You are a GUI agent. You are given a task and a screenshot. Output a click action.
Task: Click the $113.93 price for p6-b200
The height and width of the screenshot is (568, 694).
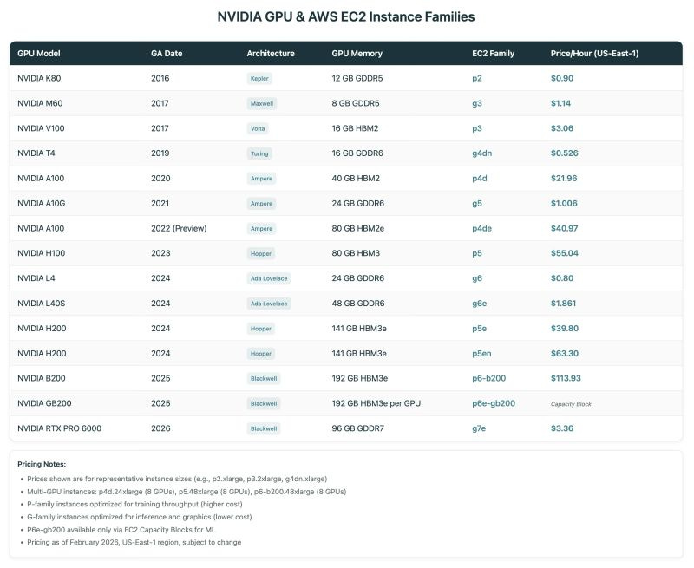tap(566, 378)
